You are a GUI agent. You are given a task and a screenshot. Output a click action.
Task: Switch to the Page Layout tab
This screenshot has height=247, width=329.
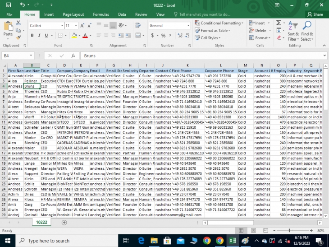click(x=73, y=14)
